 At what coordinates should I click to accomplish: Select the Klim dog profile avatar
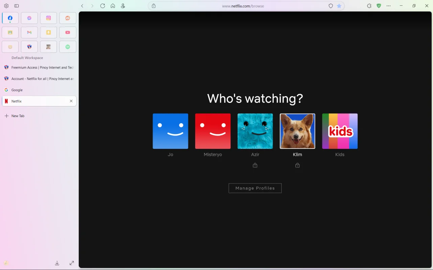coord(297,131)
